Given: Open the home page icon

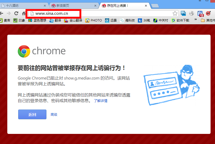Looking at the screenshot, I should tap(23, 13).
